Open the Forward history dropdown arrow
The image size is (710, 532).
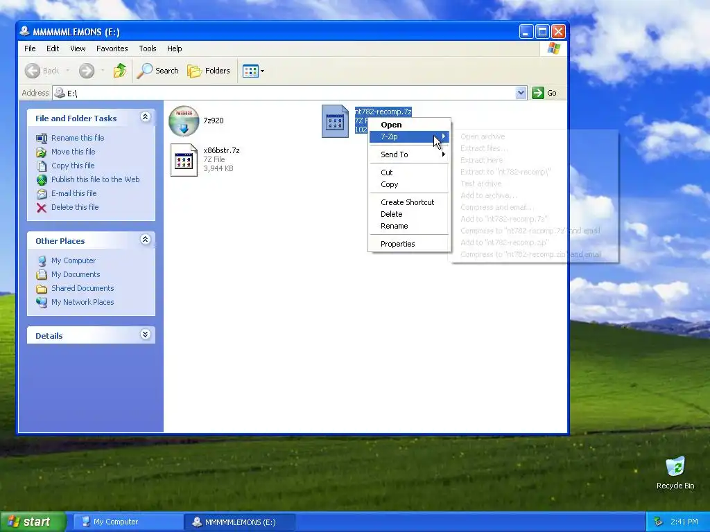103,71
